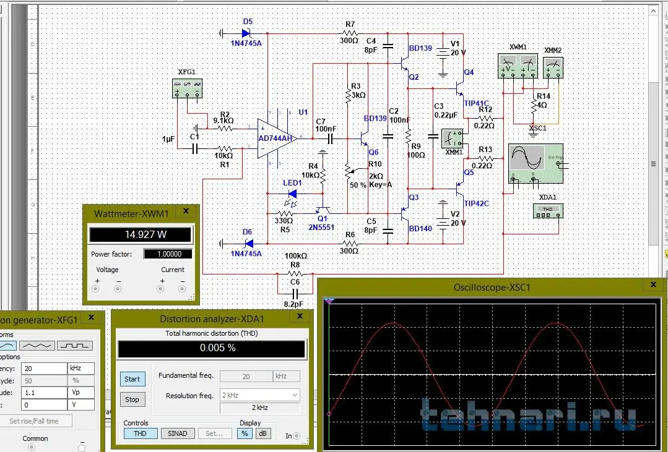Click the In terminal radio on distortion analyzer
This screenshot has width=668, height=452.
tap(297, 436)
